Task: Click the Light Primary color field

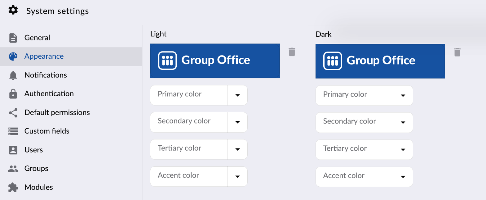Action: point(189,95)
